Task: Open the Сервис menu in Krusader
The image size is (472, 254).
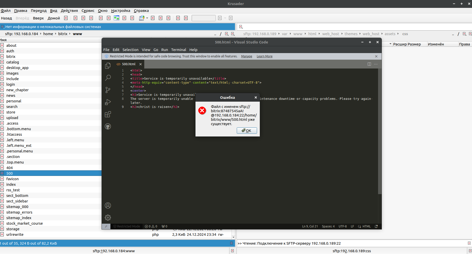Action: pyautogui.click(x=88, y=11)
